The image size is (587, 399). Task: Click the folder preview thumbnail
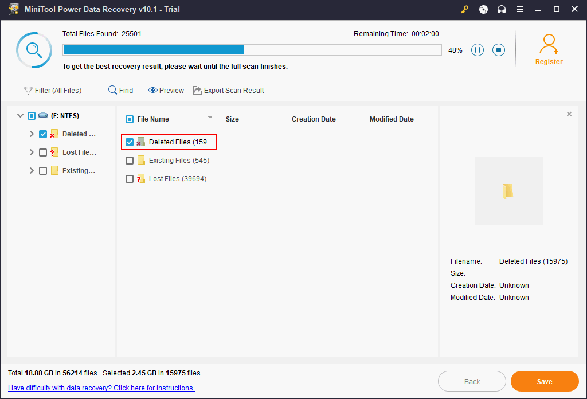(509, 191)
